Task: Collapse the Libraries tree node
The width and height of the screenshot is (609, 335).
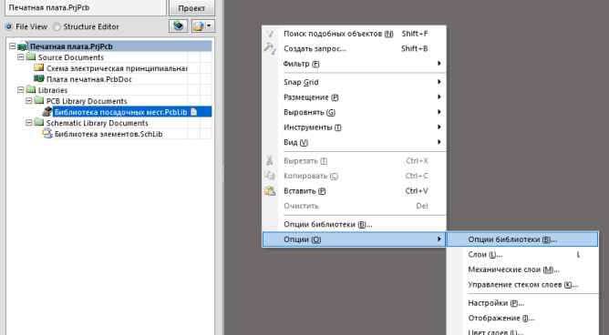Action: tap(21, 89)
